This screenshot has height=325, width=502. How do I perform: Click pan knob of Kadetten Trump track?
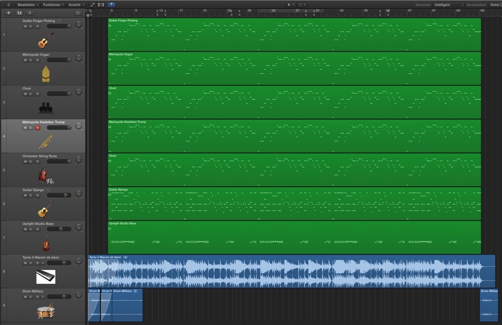(79, 126)
